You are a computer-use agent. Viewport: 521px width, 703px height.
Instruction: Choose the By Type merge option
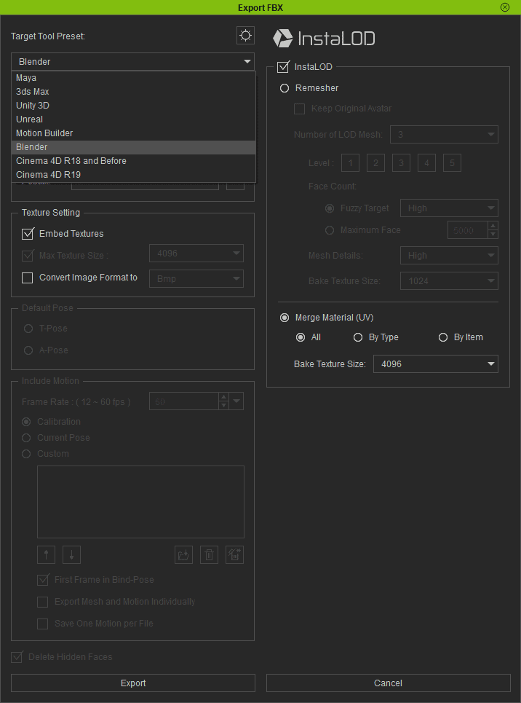pyautogui.click(x=358, y=337)
